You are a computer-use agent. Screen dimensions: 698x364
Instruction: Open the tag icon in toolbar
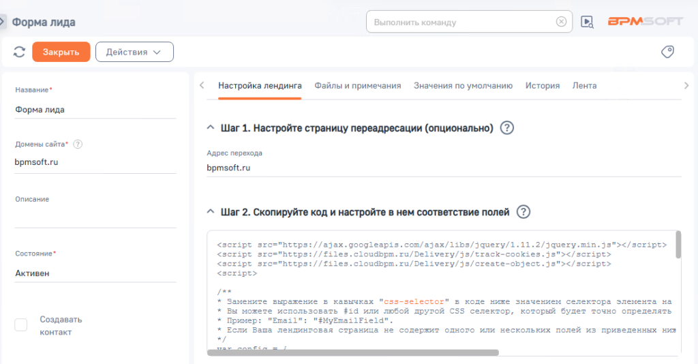tap(667, 52)
